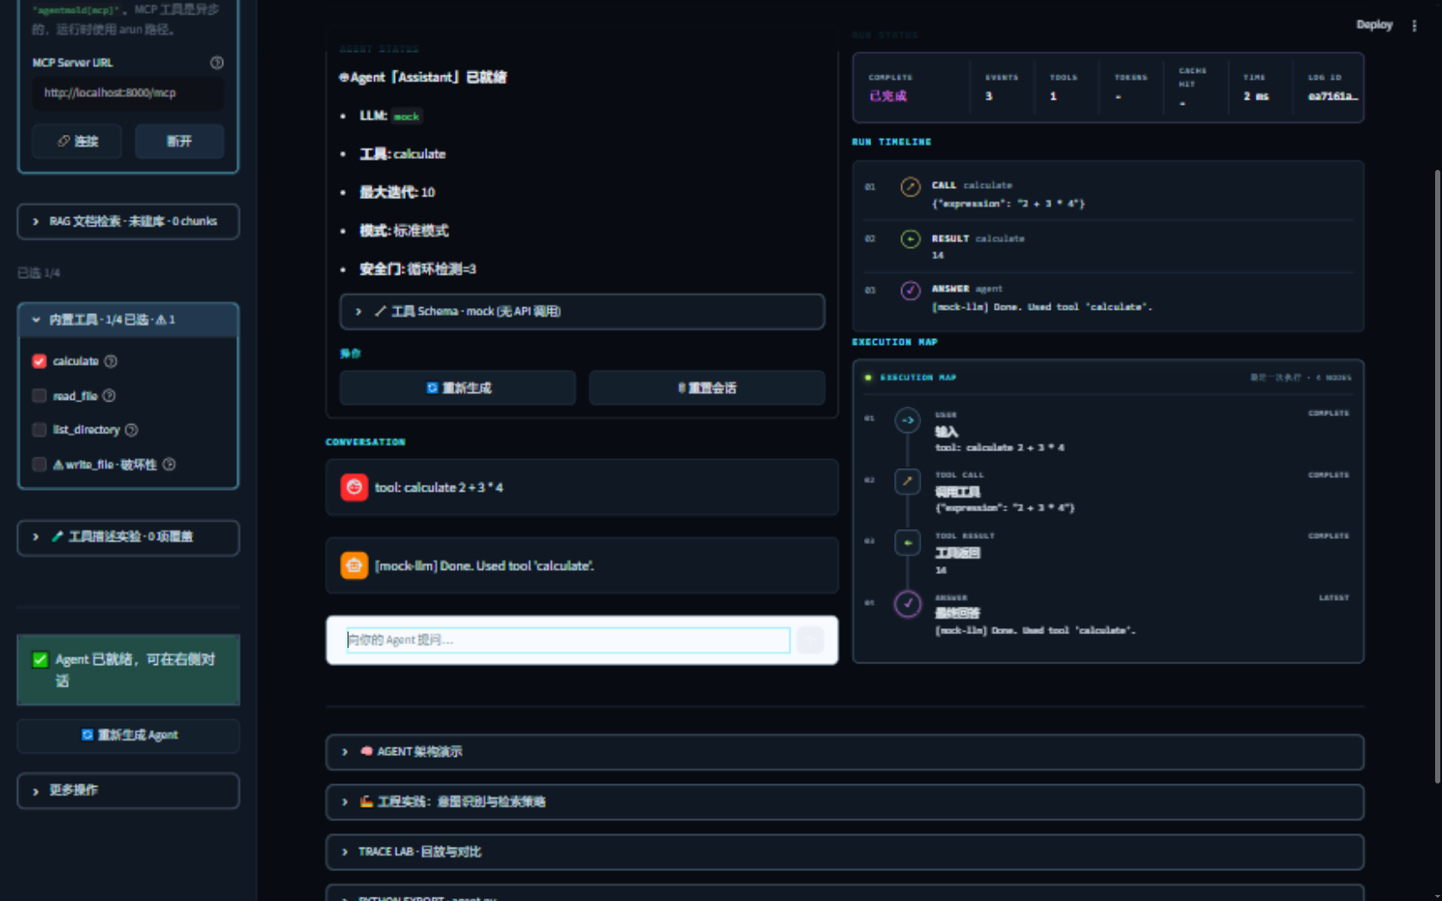Click the page vertical scrollbar
1442x901 pixels.
click(1438, 476)
